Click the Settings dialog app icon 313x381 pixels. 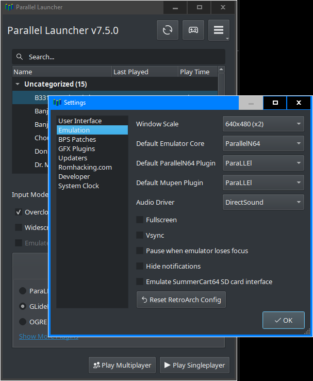(x=57, y=103)
